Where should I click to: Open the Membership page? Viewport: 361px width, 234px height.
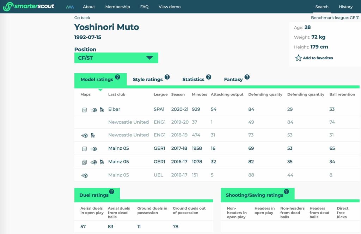point(117,7)
